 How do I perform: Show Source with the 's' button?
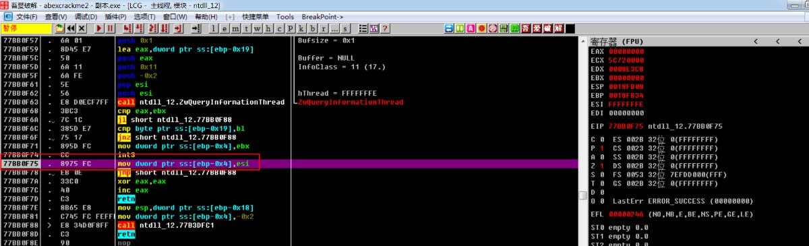click(344, 28)
